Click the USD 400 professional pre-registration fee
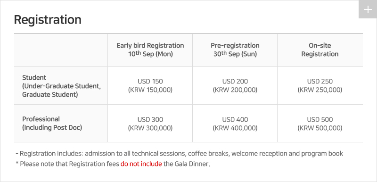The width and height of the screenshot is (377, 182). [235, 119]
